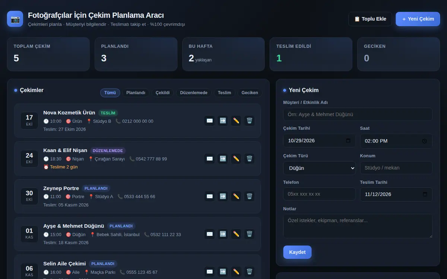
Task: Click pencil icon on Zeynep Portre row
Action: click(236, 196)
